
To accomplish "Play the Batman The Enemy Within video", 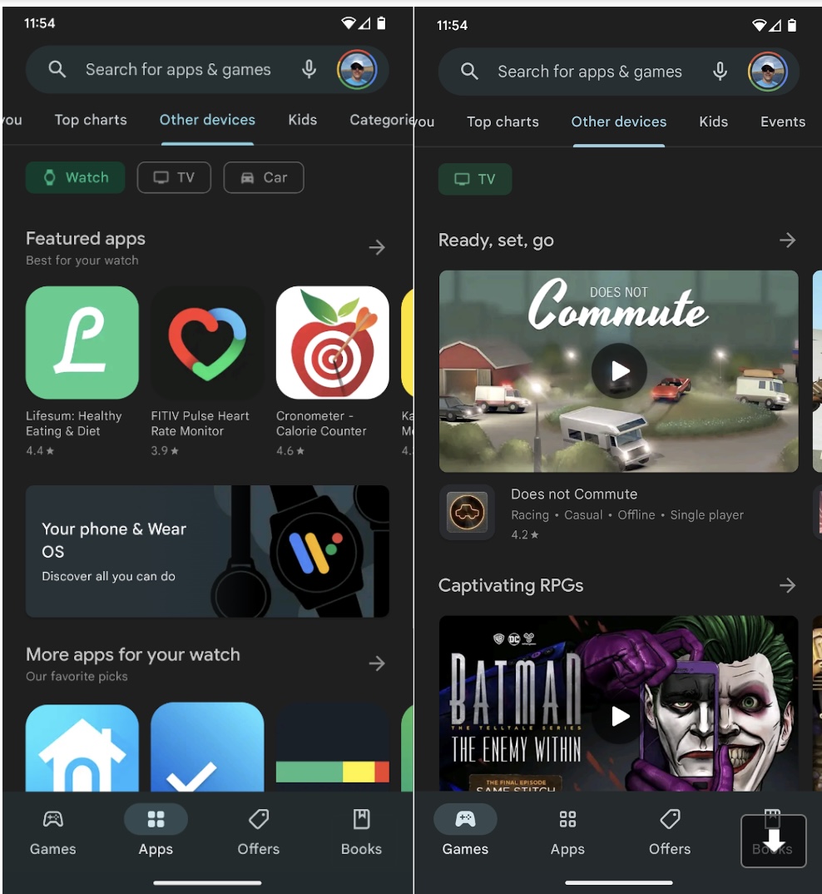I will [x=619, y=717].
